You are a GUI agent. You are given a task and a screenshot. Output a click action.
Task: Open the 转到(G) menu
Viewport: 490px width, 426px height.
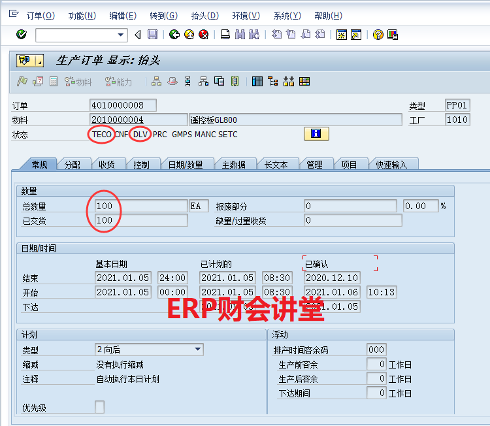coord(163,16)
